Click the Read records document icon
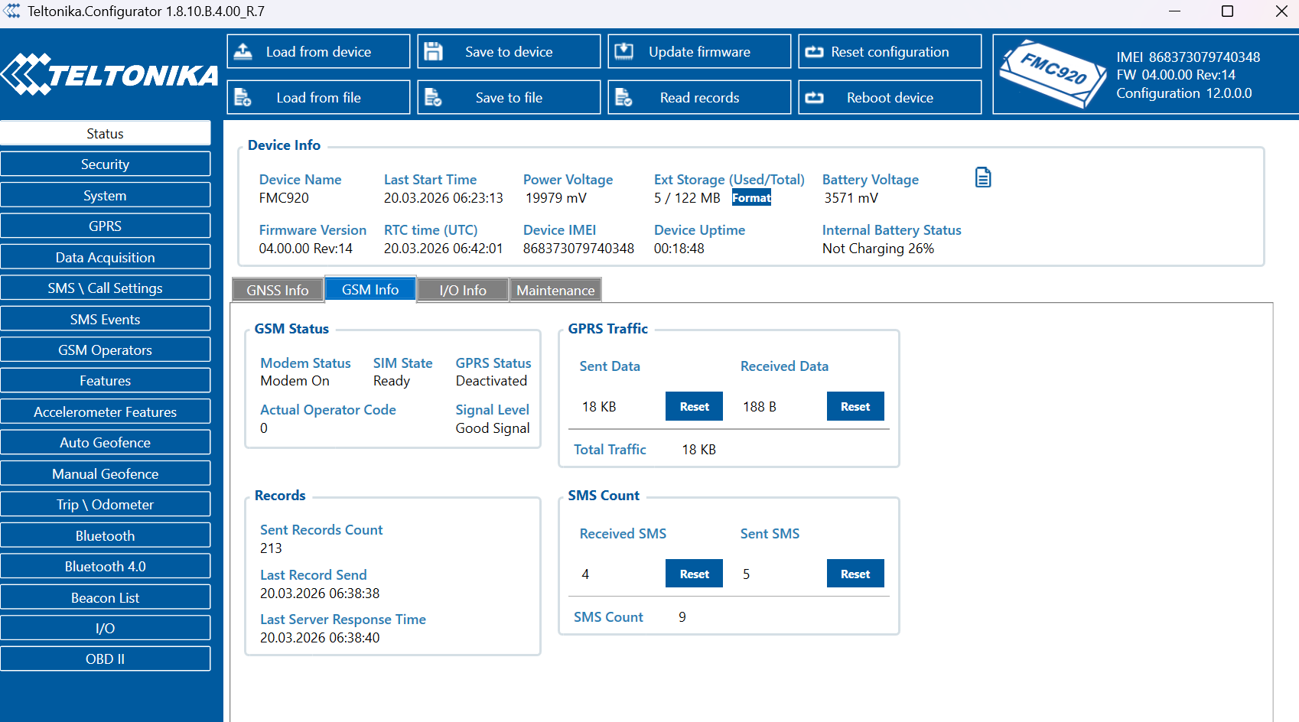Screen dimensions: 1299x722 tap(623, 97)
